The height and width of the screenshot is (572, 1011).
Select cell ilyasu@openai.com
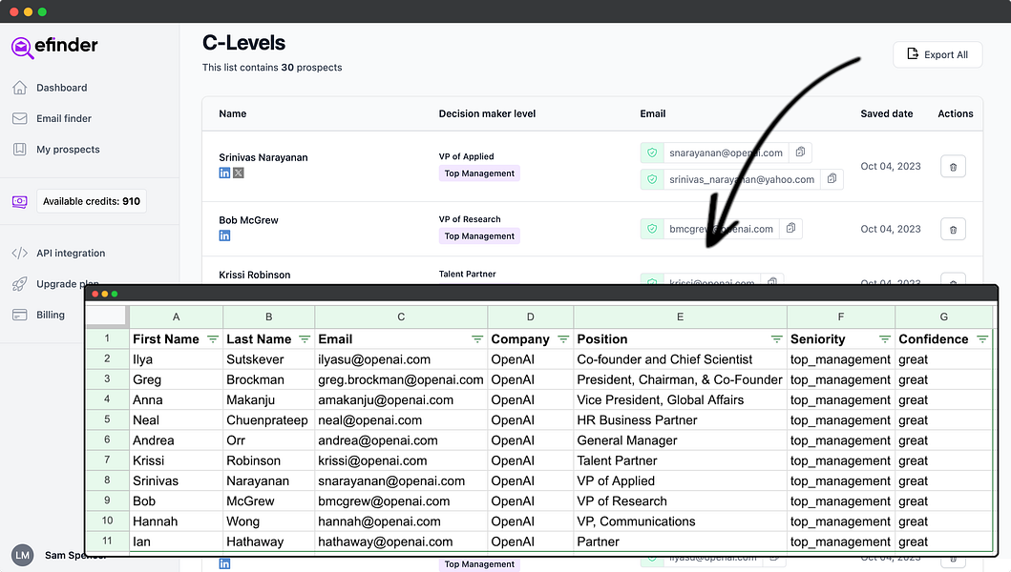pyautogui.click(x=401, y=359)
